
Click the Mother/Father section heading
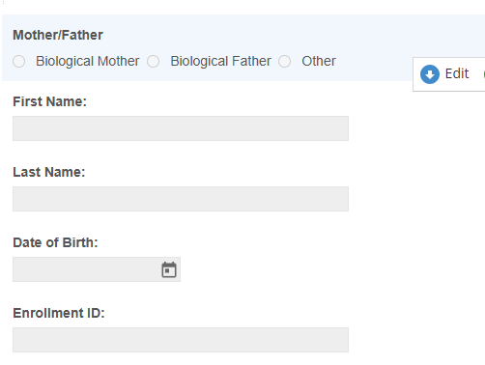tap(58, 35)
